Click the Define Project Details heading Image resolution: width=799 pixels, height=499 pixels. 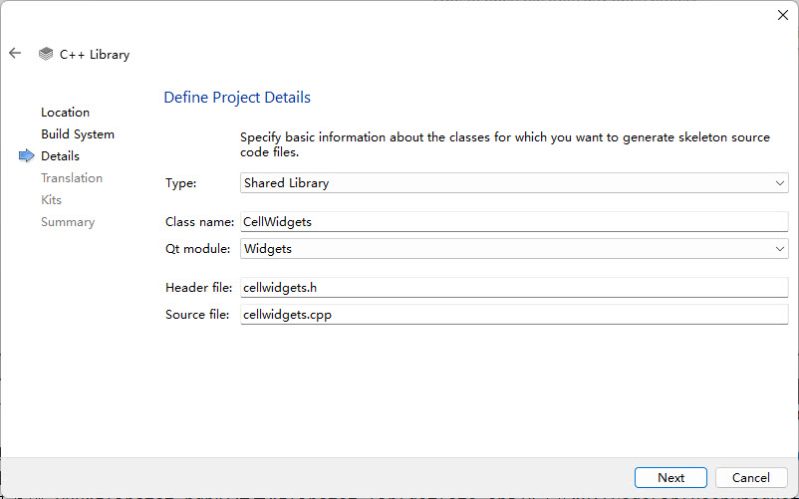[x=237, y=98]
